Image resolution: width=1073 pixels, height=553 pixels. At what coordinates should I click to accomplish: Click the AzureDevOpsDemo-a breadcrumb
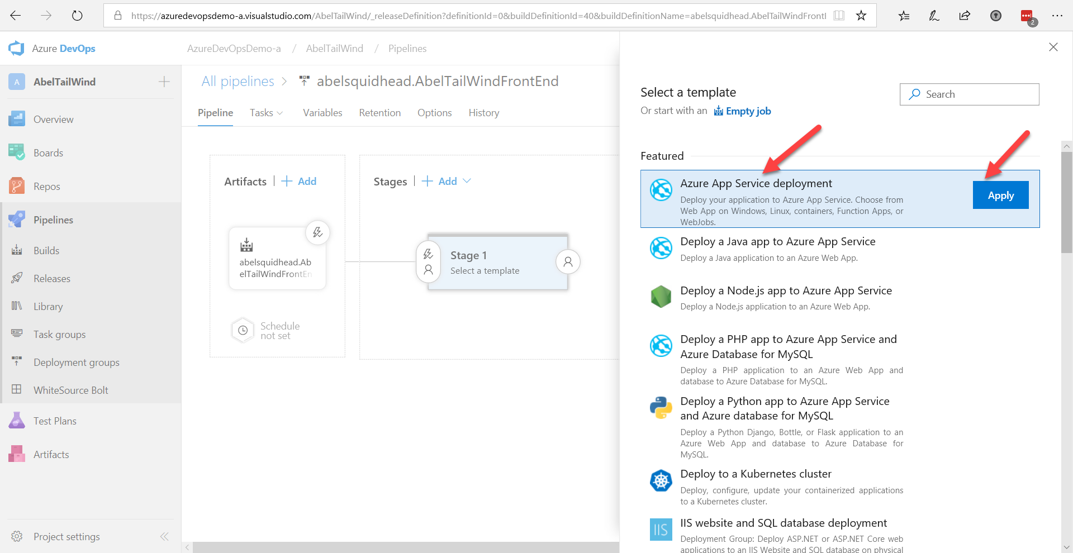point(234,49)
